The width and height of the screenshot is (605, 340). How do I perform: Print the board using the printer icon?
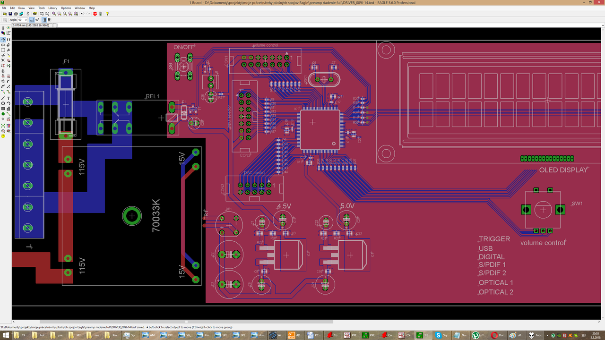[16, 14]
